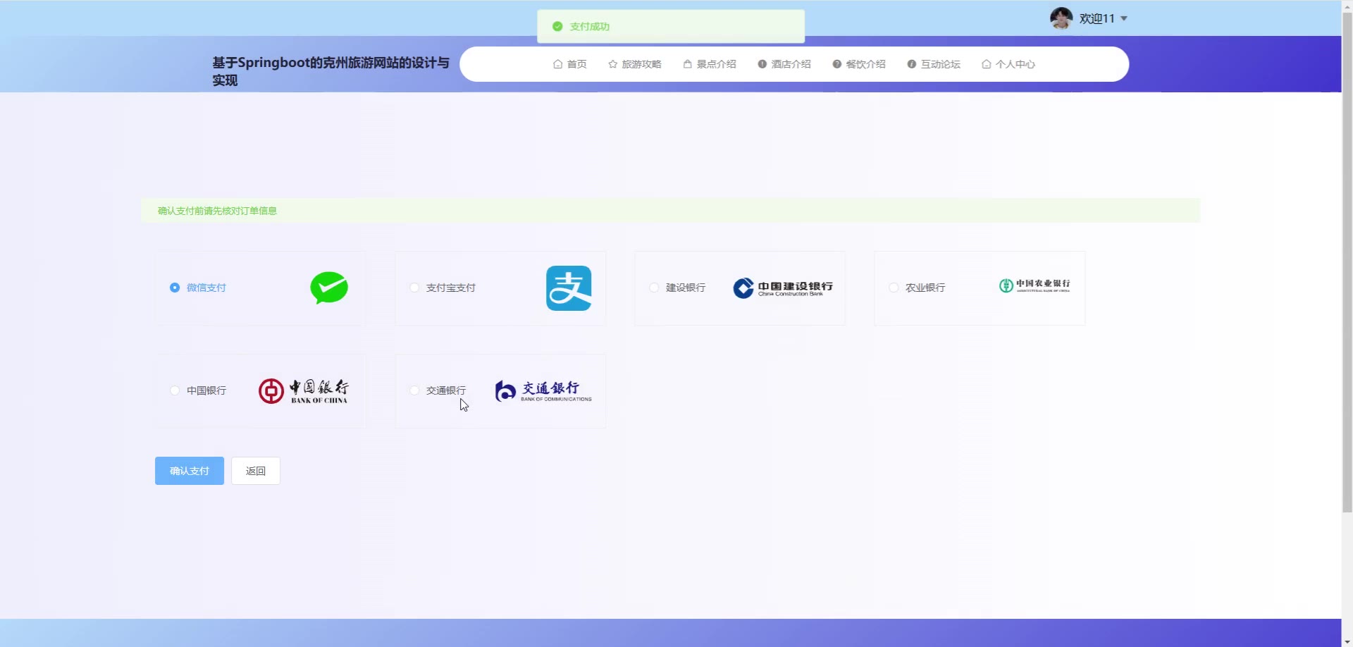Click the user avatar picture

tap(1061, 18)
